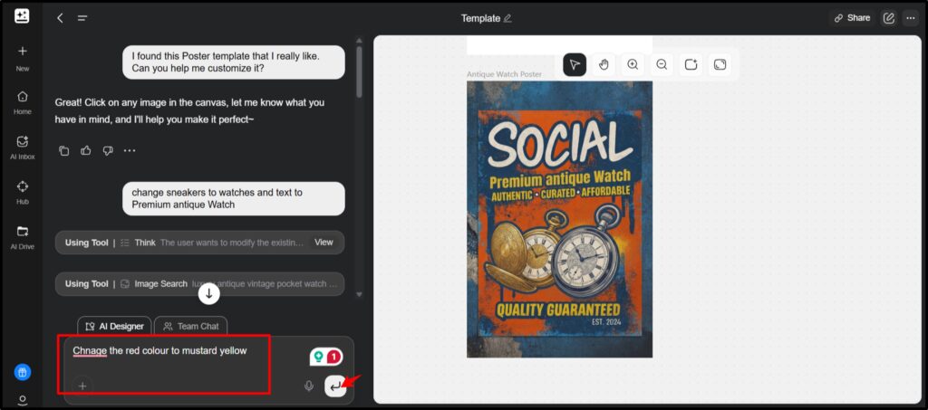Go to Home in the sidebar
This screenshot has height=410, width=928.
pyautogui.click(x=23, y=102)
